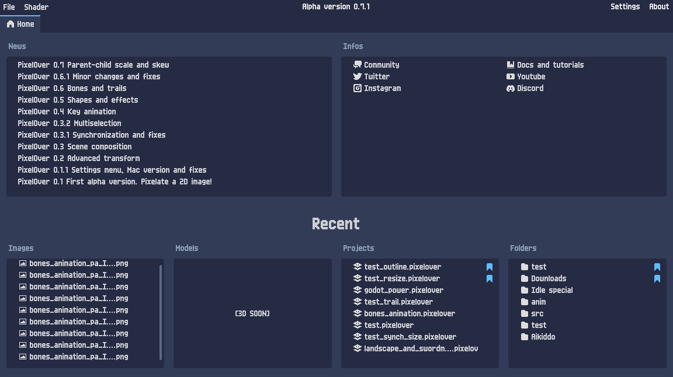Open the anim folder name
Viewport: 673px width, 377px height.
coord(538,302)
